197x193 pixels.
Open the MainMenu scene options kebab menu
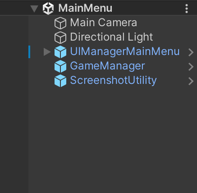[x=187, y=9]
